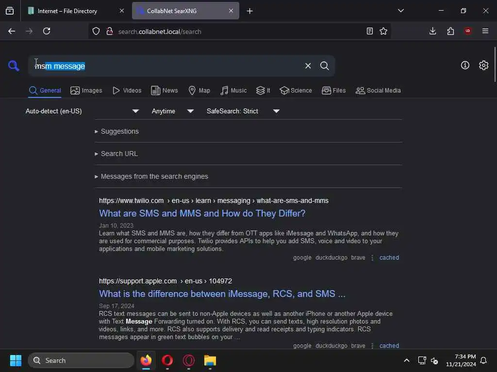This screenshot has height=372, width=497.
Task: Open Firefox downloads panel
Action: coord(432,31)
